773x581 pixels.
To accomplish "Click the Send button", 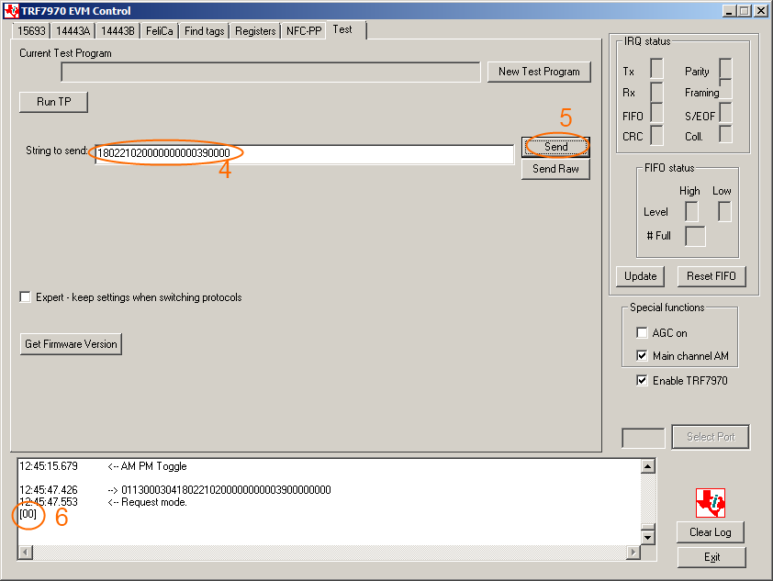I will [x=555, y=147].
